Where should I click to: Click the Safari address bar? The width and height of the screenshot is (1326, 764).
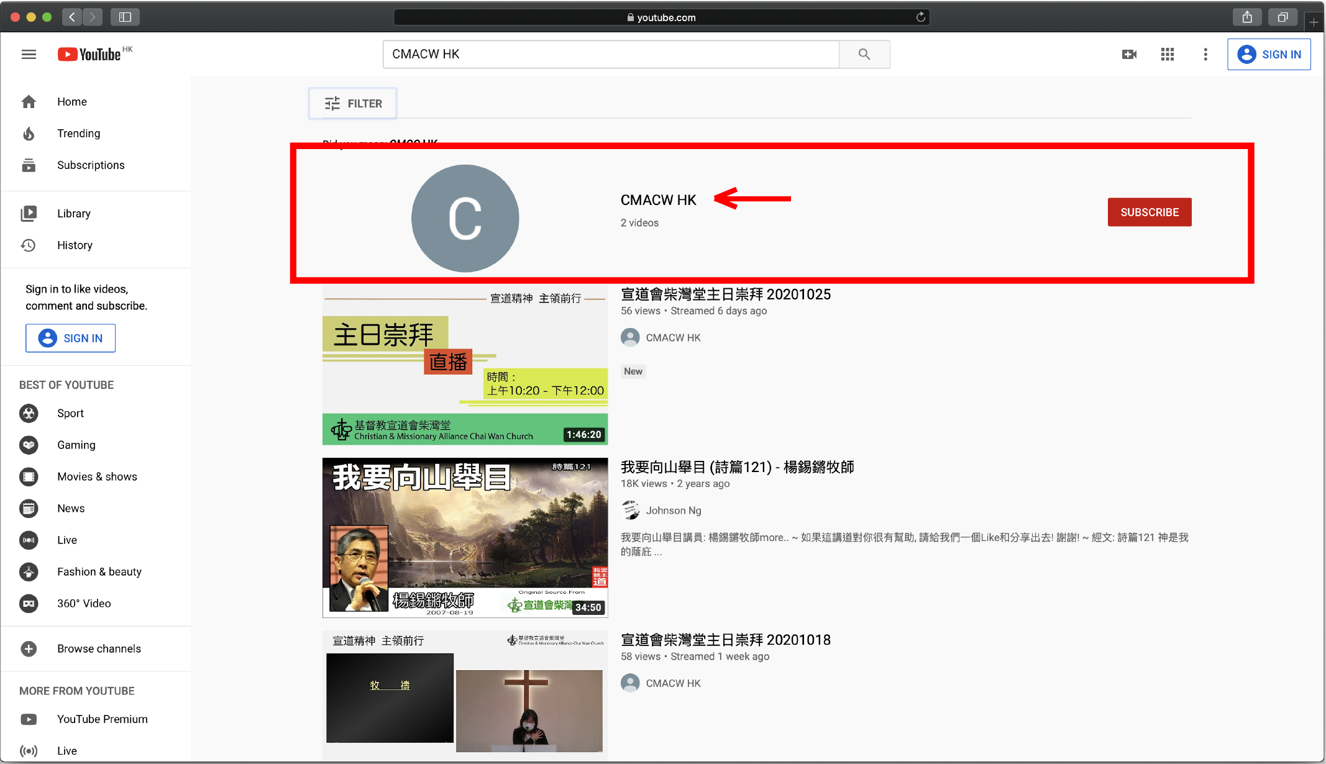pos(661,17)
